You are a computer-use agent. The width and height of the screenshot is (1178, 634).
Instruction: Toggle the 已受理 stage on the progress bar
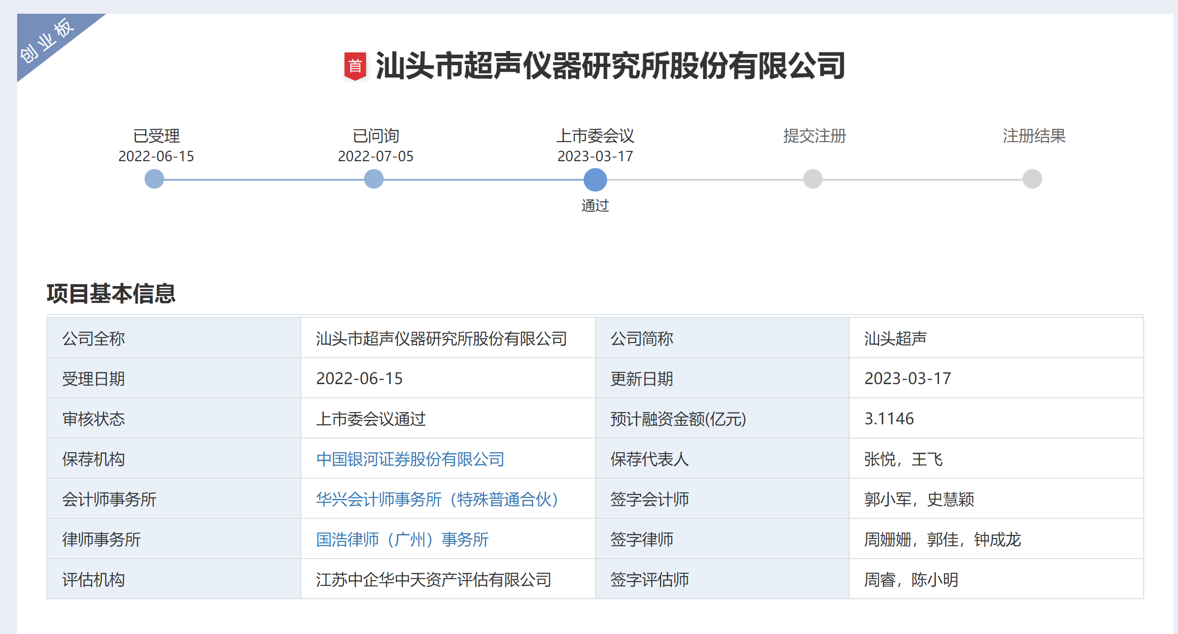[154, 179]
